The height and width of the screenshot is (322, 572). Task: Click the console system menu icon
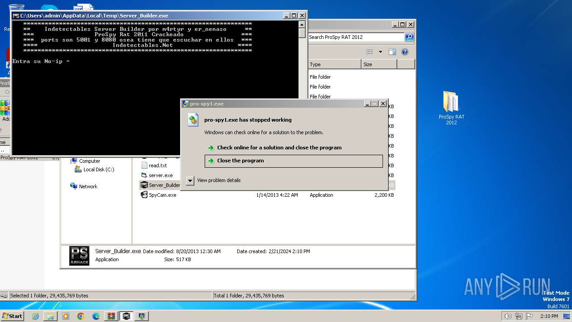(16, 16)
